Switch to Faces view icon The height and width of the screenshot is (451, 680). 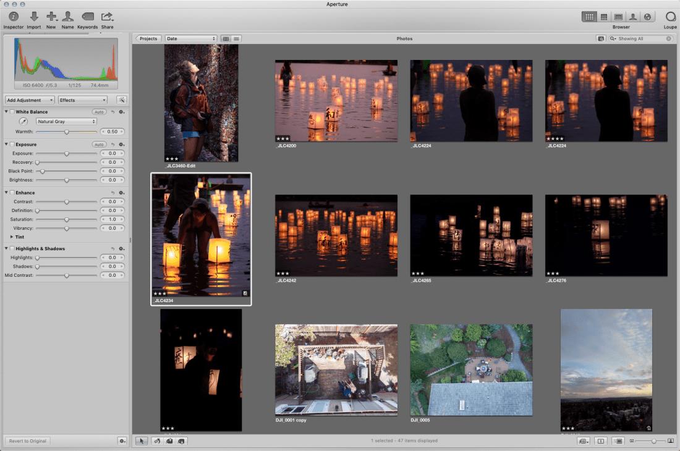[x=633, y=17]
